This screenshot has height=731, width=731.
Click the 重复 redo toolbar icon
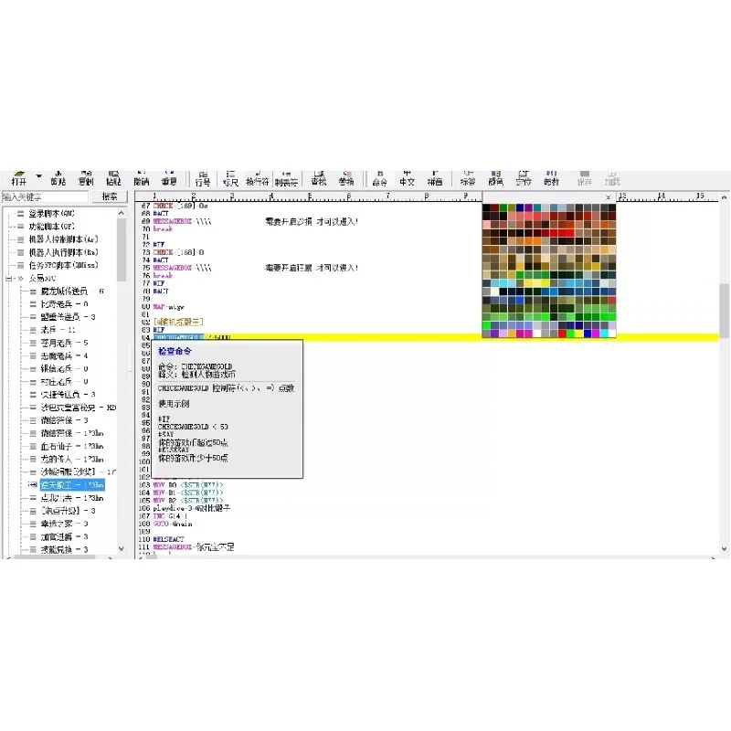click(x=169, y=179)
